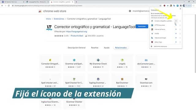Open the Lingofy extension card
The width and height of the screenshot is (196, 110).
tap(122, 63)
